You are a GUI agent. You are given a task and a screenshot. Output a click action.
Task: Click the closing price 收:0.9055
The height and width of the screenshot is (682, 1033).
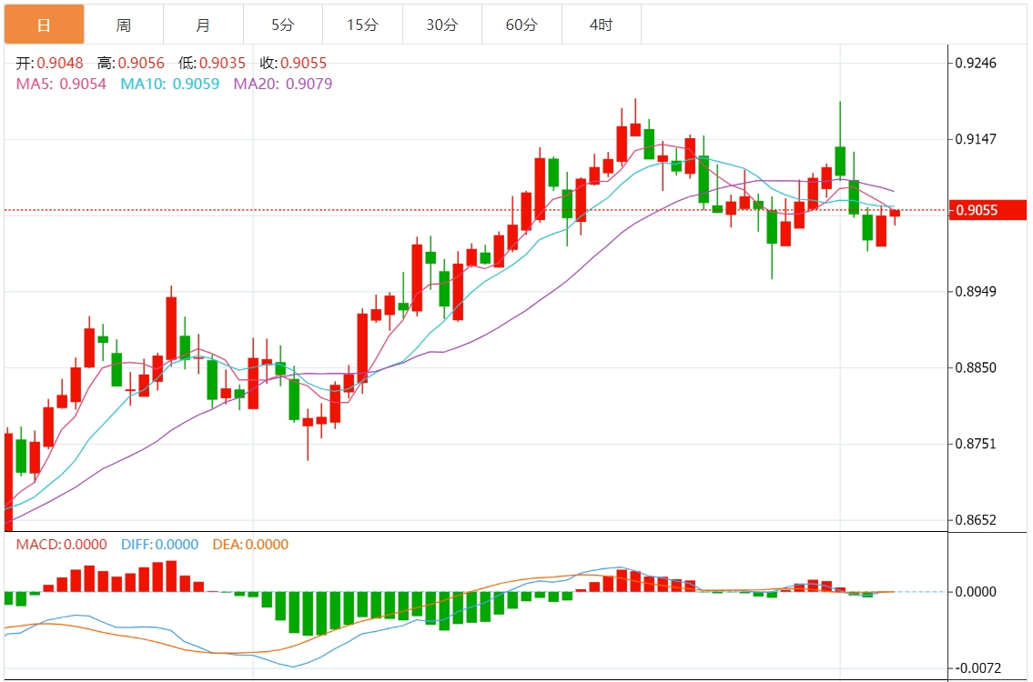[293, 63]
